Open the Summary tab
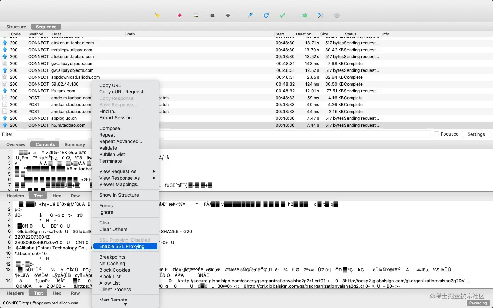 [75, 145]
